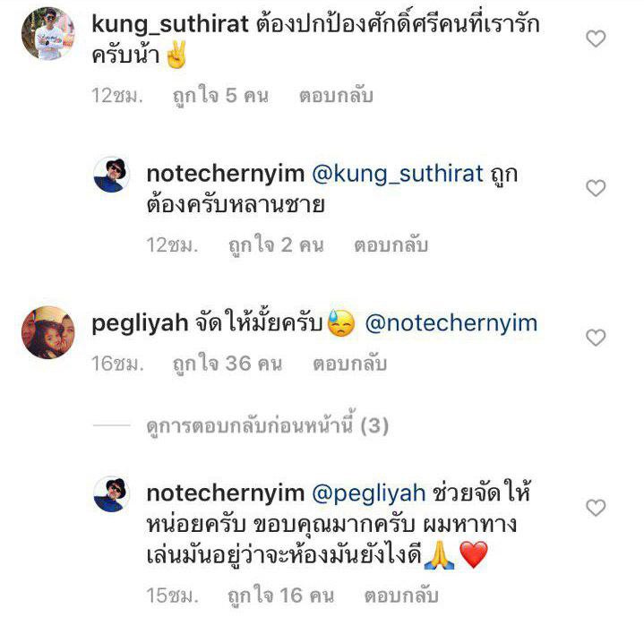Like notechernyim's reply to pegliyah
Image resolution: width=644 pixels, height=634 pixels.
[596, 508]
